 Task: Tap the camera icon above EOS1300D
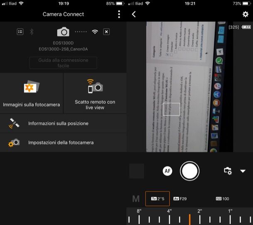63,32
